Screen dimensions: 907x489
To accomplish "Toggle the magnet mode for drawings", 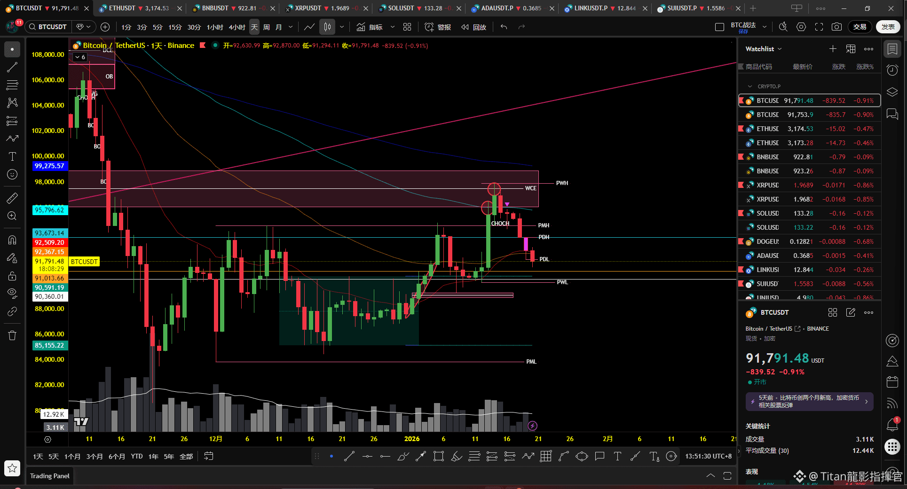I will click(12, 240).
